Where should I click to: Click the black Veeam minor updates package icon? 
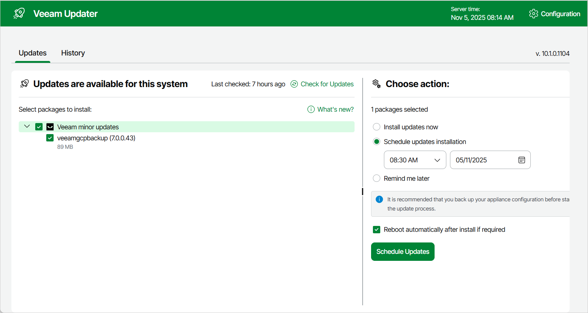coord(50,127)
